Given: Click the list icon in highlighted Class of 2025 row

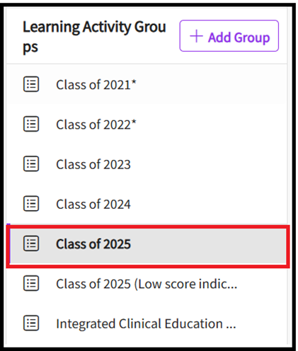Looking at the screenshot, I should (x=31, y=243).
